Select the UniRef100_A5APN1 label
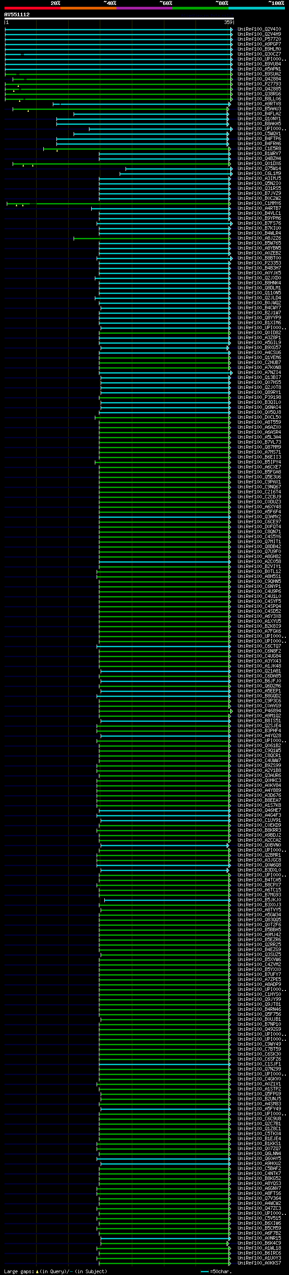This screenshot has width=289, height=1275. pyautogui.click(x=259, y=69)
